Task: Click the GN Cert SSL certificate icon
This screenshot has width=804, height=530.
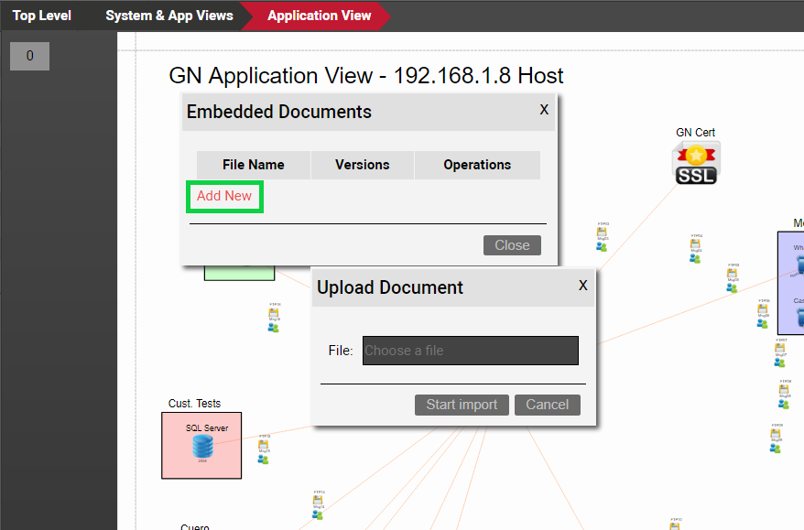Action: click(x=697, y=163)
